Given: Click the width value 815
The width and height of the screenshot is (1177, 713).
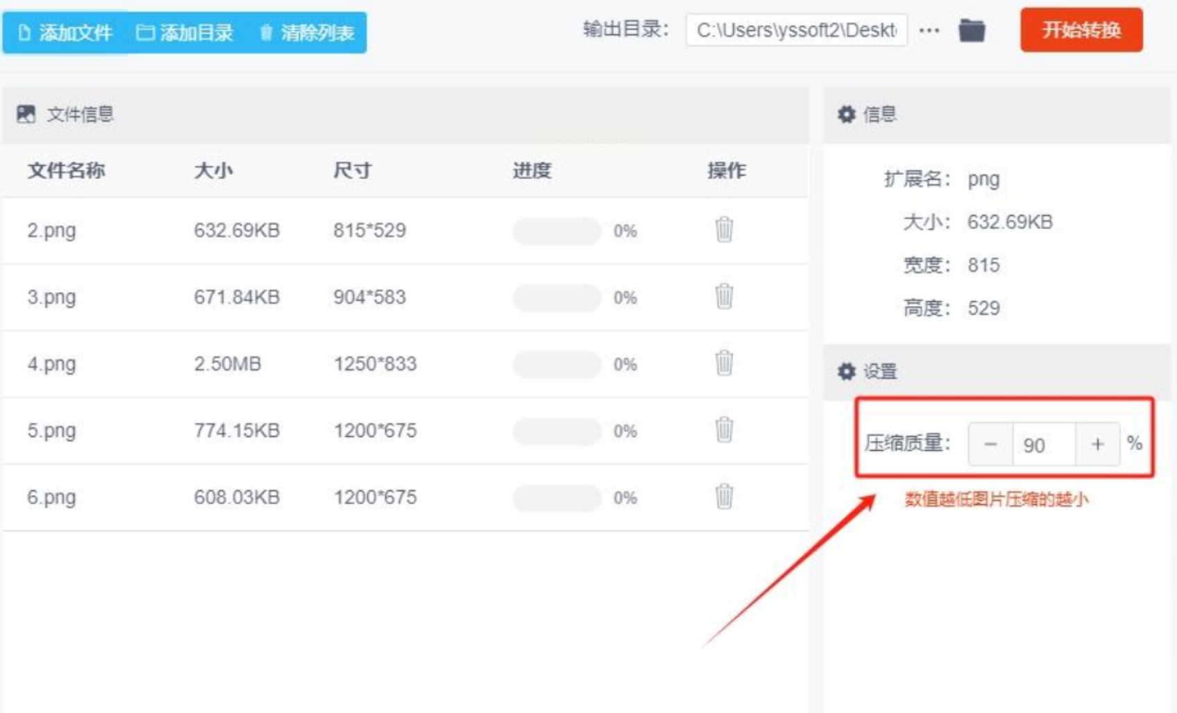Looking at the screenshot, I should click(x=983, y=265).
